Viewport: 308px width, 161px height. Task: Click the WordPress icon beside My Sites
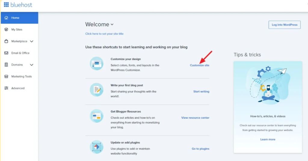[x=6, y=29]
